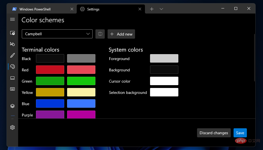Pick the dark Red color swatch

coord(50,70)
